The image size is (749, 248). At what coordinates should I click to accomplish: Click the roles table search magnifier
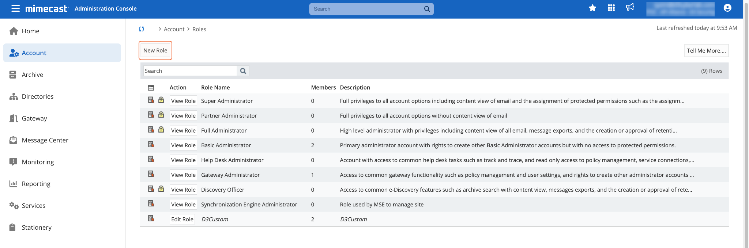click(243, 71)
